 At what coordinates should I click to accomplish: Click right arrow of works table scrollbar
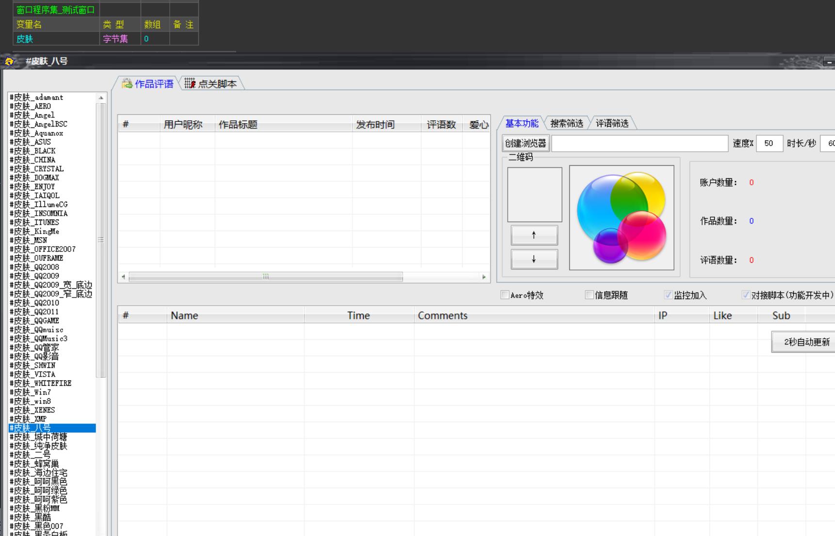tap(483, 277)
